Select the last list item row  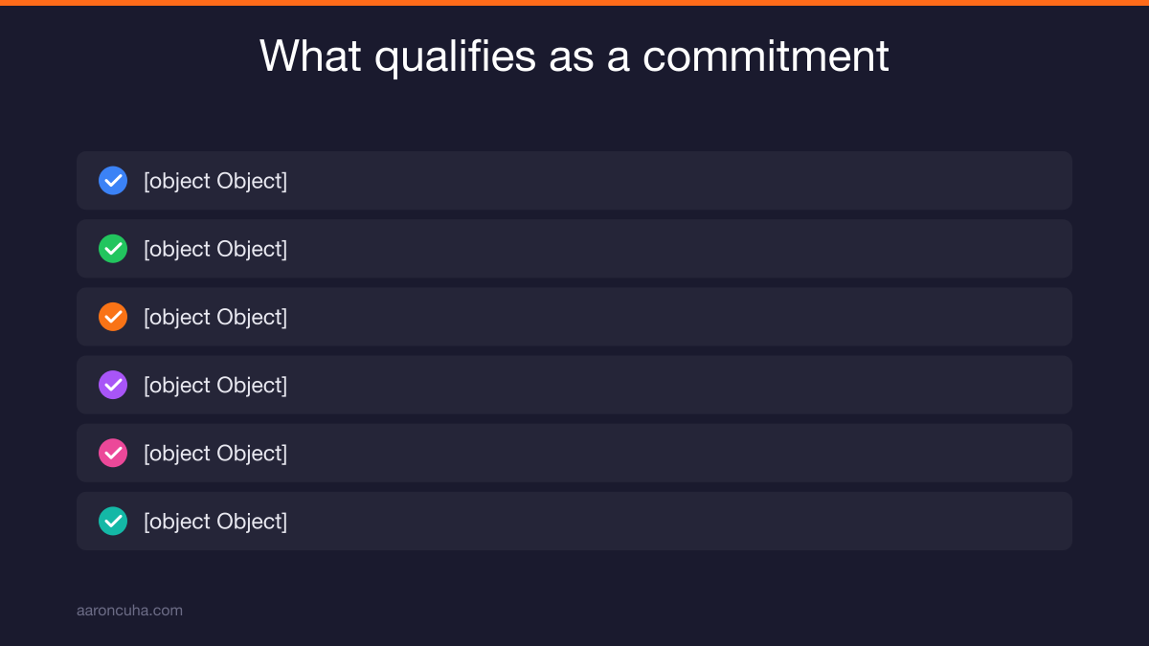[x=574, y=521]
